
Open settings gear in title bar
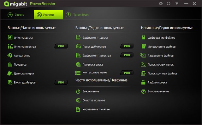point(161,3)
